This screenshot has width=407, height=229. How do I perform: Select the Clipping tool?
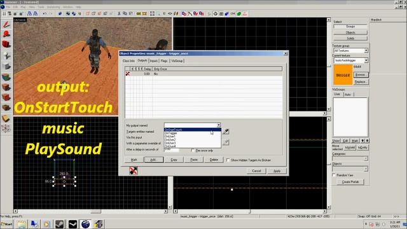pos(6,118)
